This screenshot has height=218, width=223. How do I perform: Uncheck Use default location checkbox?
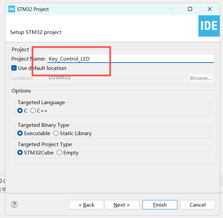(14, 68)
